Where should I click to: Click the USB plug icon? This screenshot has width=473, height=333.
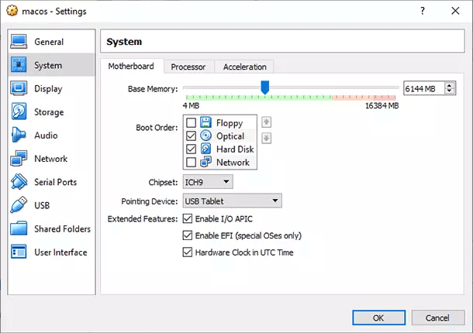tap(19, 205)
